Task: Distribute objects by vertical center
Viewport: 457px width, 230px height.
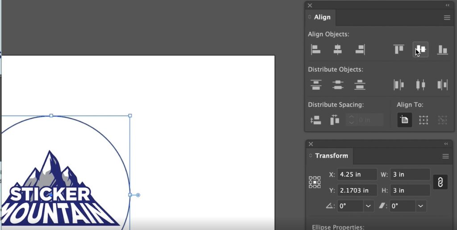Action: (x=338, y=85)
